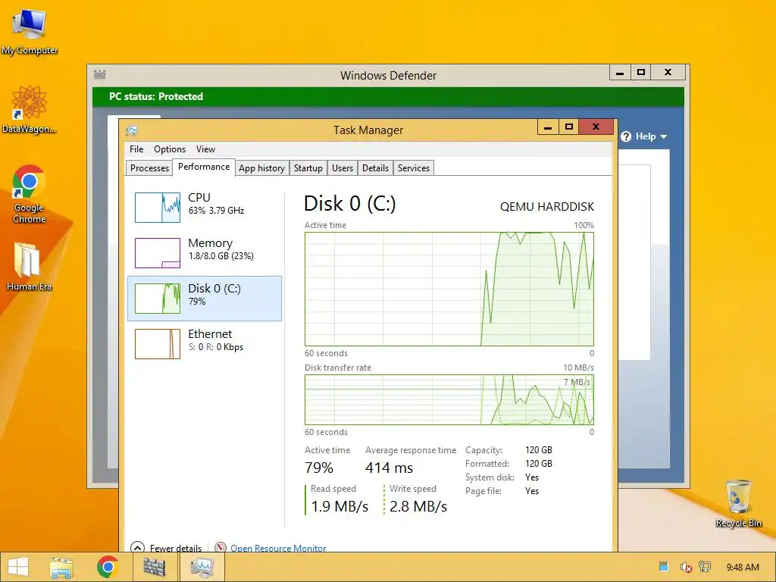
Task: Click the clock showing 9:48 AM
Action: (743, 567)
